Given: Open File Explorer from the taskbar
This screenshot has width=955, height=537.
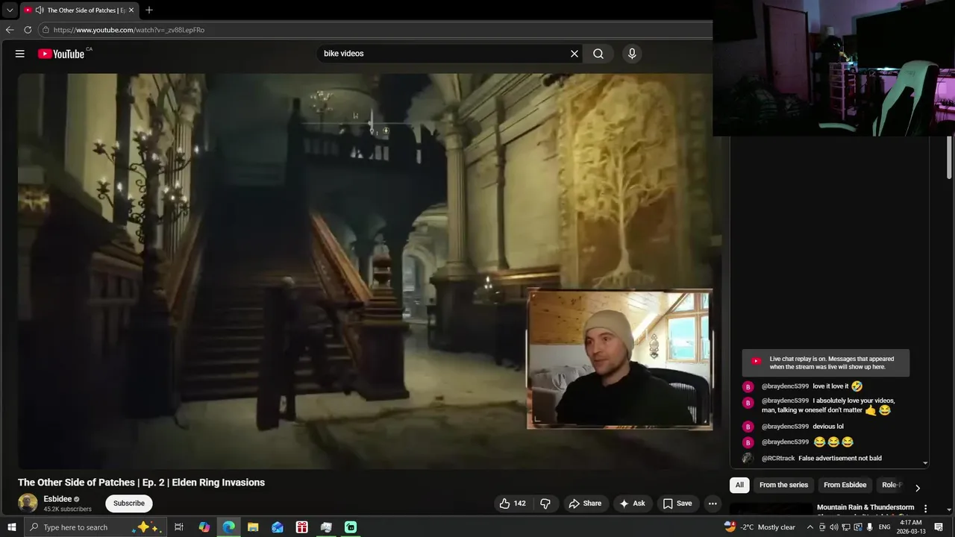Looking at the screenshot, I should [x=253, y=527].
